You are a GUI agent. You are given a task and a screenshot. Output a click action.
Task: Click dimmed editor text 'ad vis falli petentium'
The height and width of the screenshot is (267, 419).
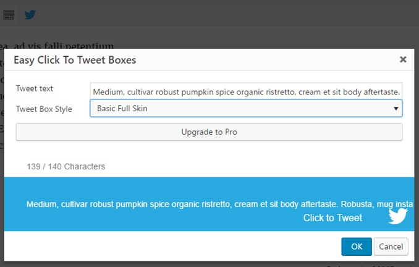pyautogui.click(x=64, y=46)
